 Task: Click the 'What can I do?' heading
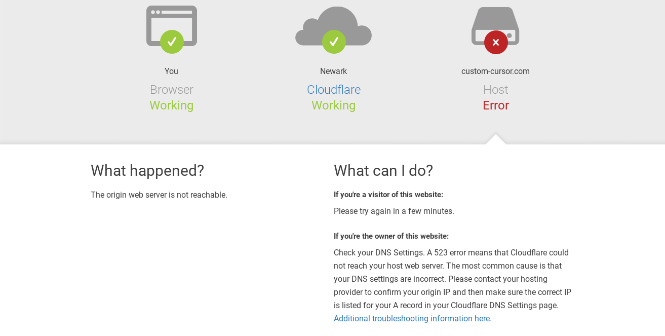pyautogui.click(x=383, y=171)
